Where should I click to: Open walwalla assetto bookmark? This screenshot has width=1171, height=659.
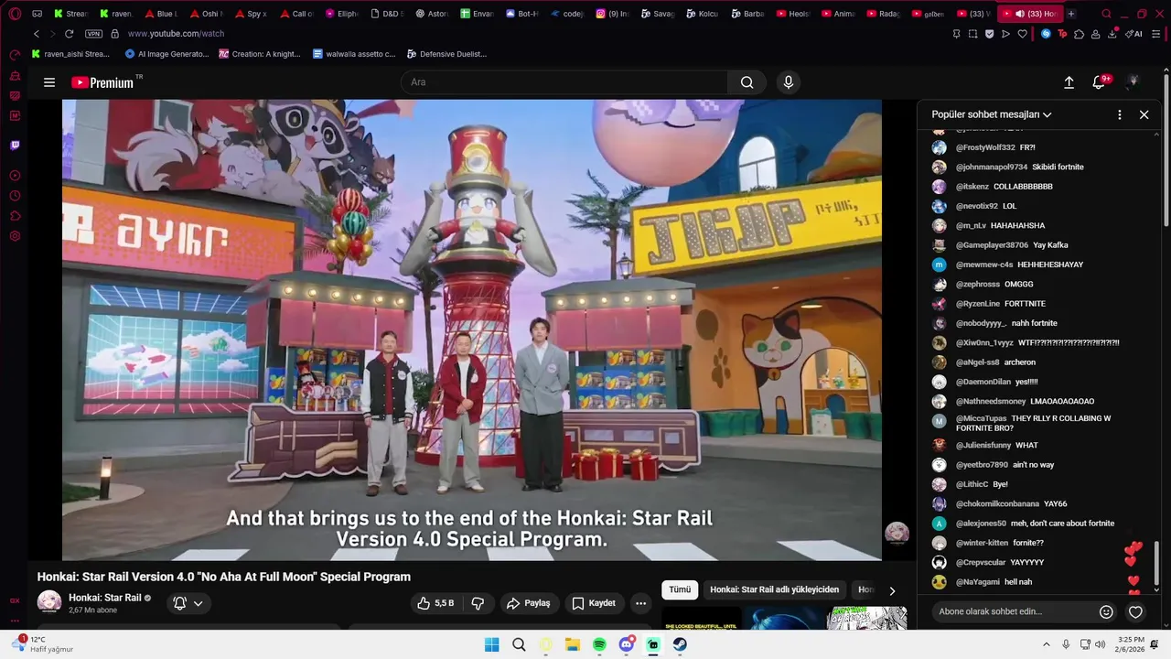click(x=354, y=54)
